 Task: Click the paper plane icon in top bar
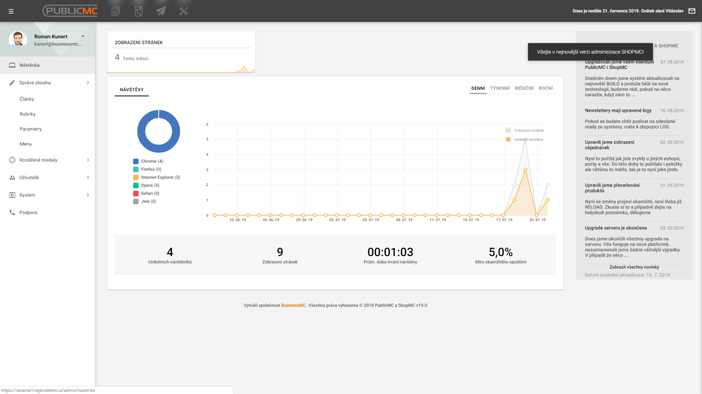point(161,11)
